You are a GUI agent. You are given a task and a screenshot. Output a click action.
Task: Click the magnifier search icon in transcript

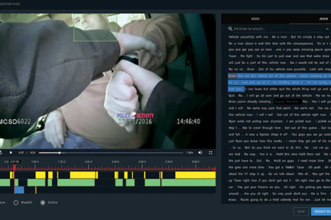[x=230, y=29]
